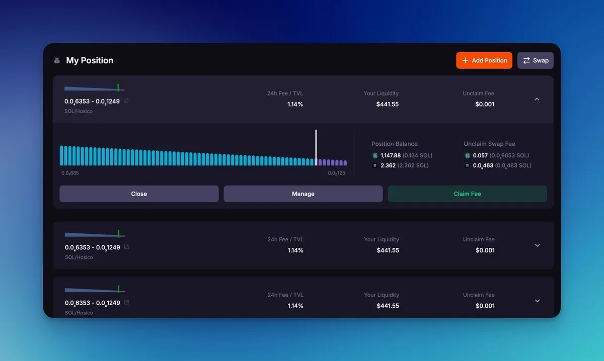
Task: Click the price range mini-chart in second row
Action: click(x=95, y=234)
